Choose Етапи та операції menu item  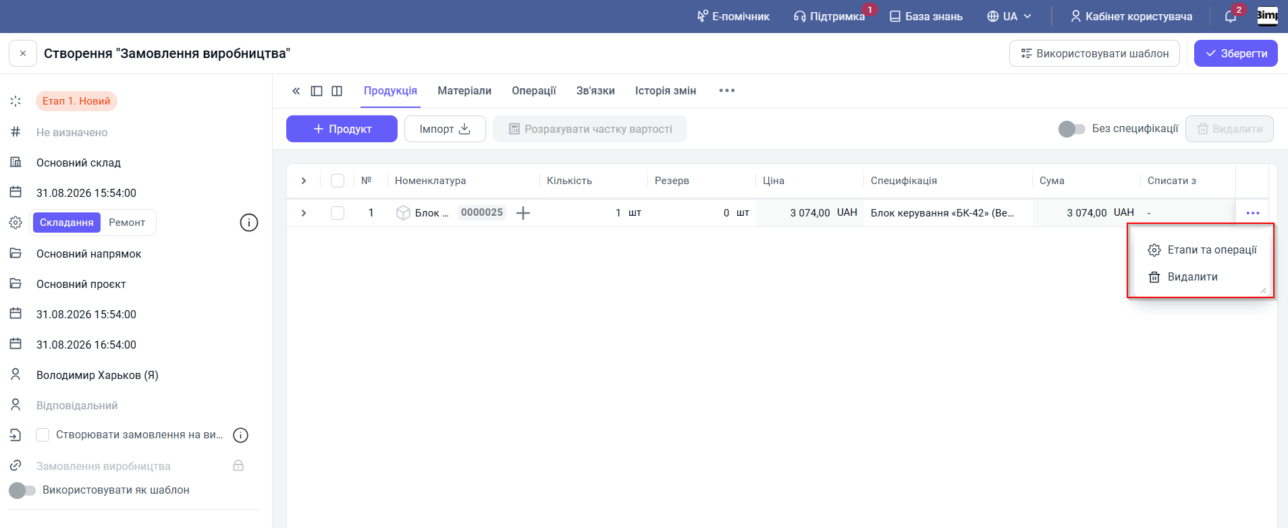(x=1202, y=250)
